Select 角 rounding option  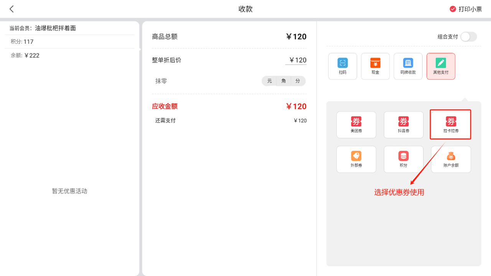pos(283,81)
